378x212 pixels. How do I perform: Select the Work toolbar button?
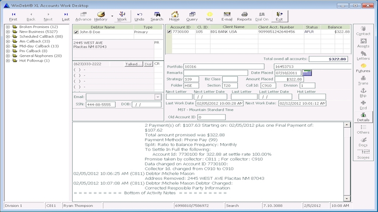click(x=122, y=17)
